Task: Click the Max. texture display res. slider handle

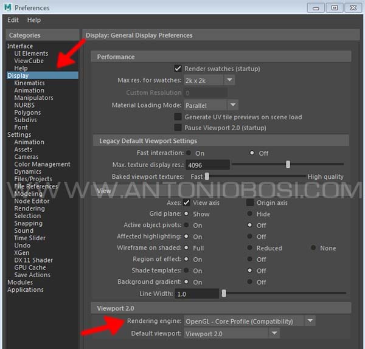Action: point(288,164)
